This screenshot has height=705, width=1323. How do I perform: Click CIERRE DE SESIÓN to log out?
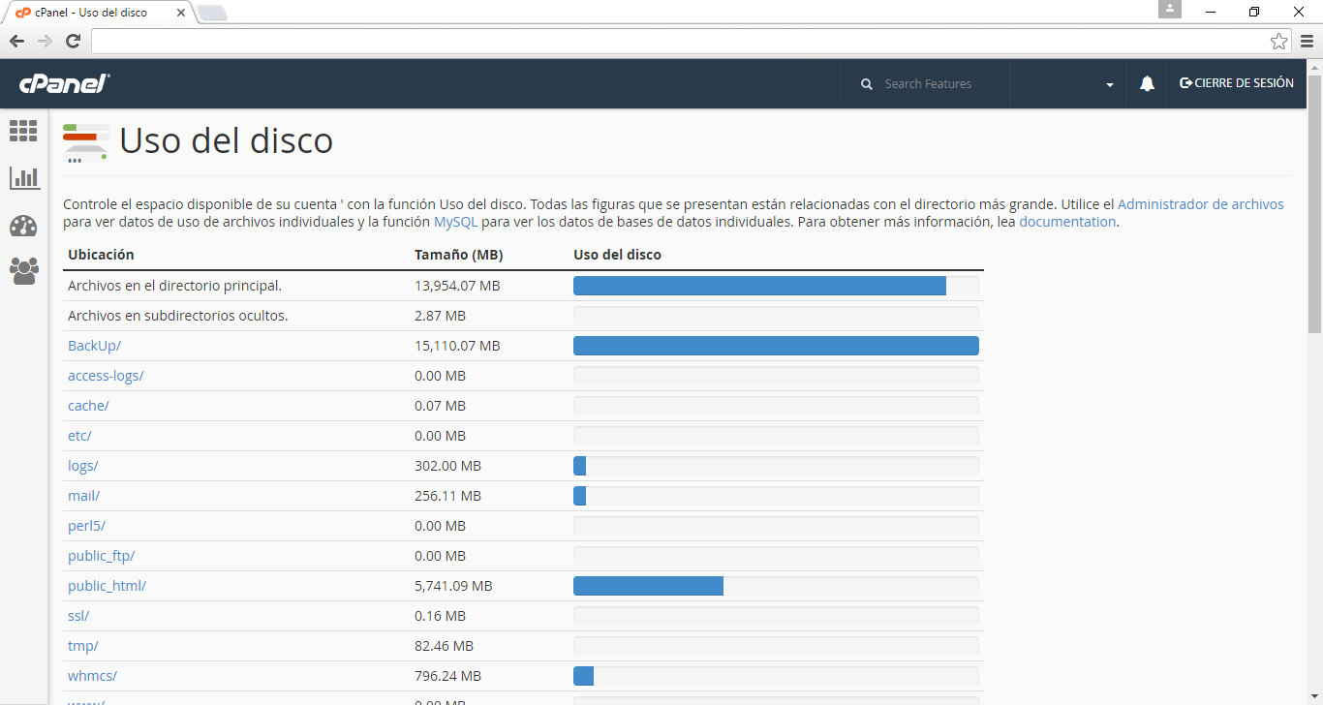[x=1236, y=83]
